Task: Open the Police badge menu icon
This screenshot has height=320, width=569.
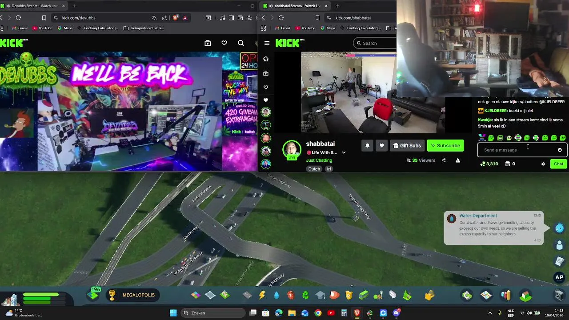Action: pos(349,295)
